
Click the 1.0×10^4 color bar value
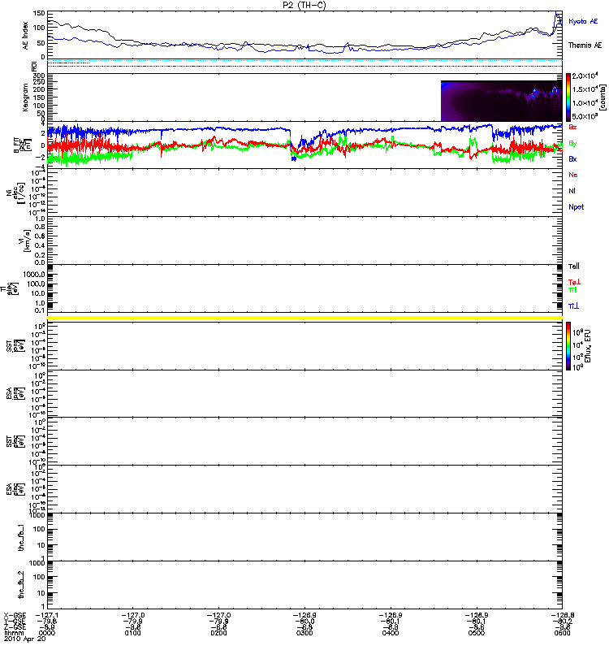585,103
